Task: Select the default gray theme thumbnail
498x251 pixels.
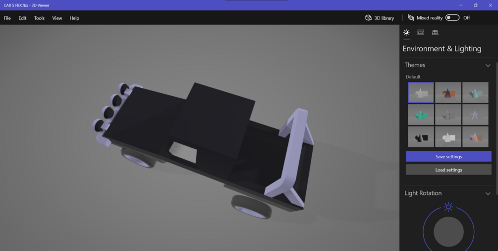Action: (x=421, y=93)
